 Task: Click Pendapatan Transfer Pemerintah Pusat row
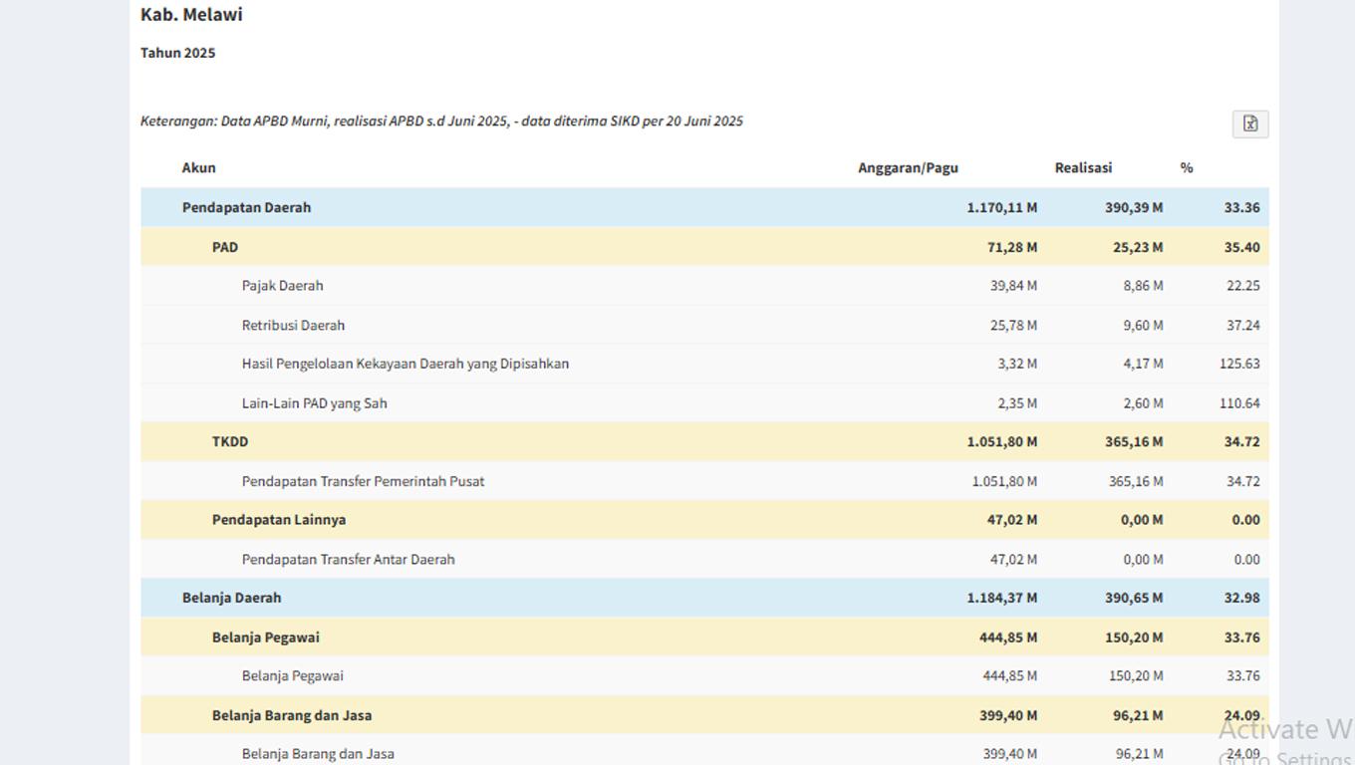pyautogui.click(x=363, y=481)
